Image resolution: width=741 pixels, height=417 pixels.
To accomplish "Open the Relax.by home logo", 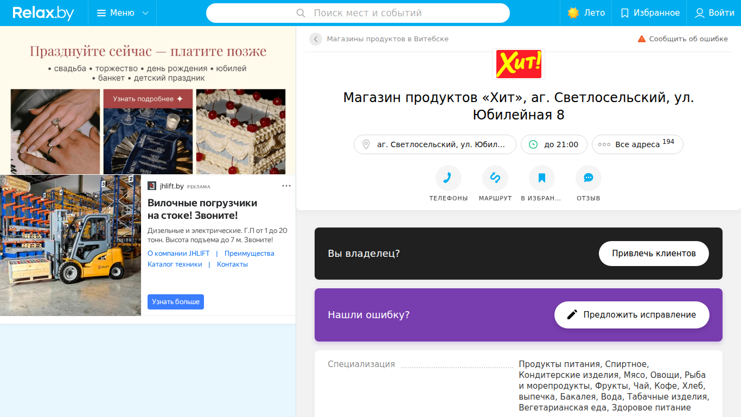I will [43, 13].
